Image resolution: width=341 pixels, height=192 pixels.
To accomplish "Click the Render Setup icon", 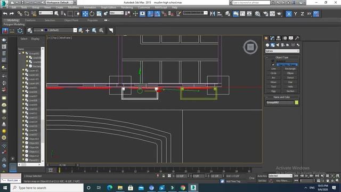I will coord(265,14).
